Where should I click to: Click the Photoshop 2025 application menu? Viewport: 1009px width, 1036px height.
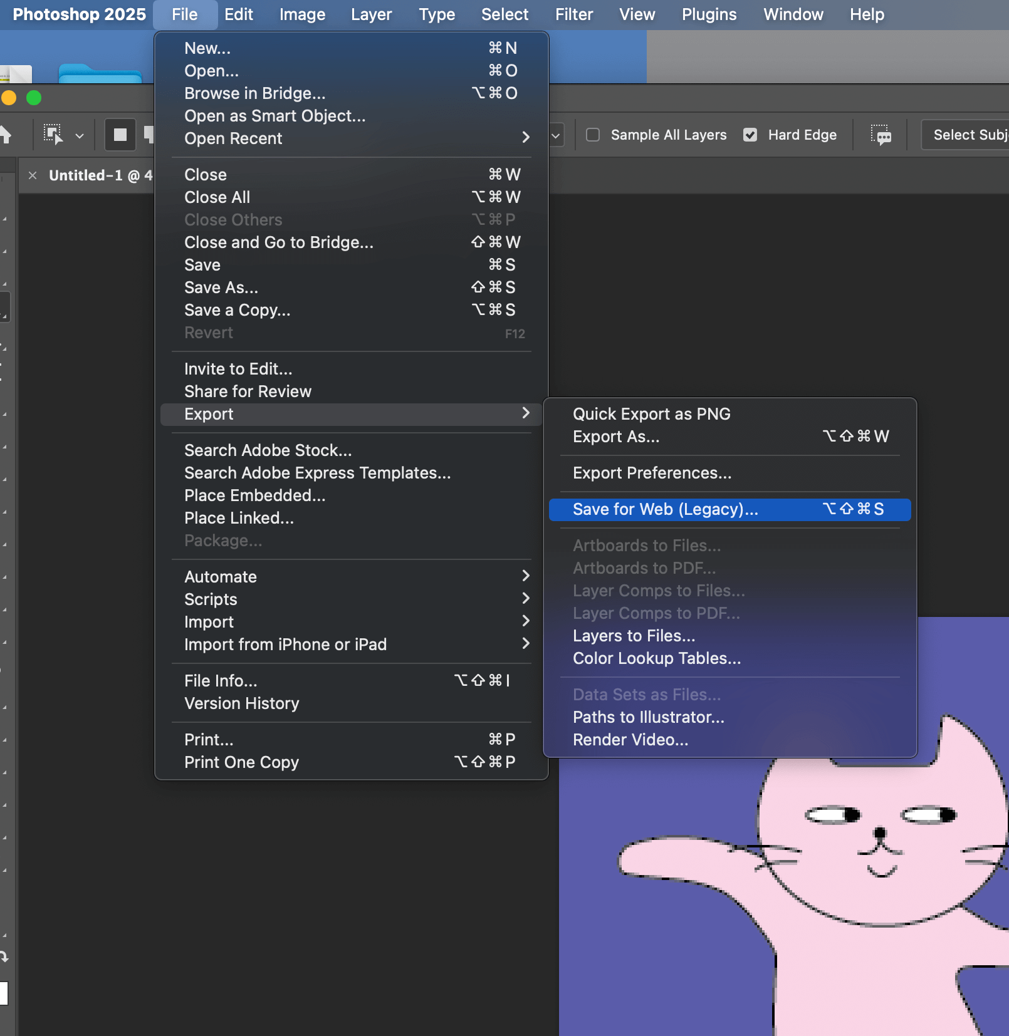click(79, 14)
